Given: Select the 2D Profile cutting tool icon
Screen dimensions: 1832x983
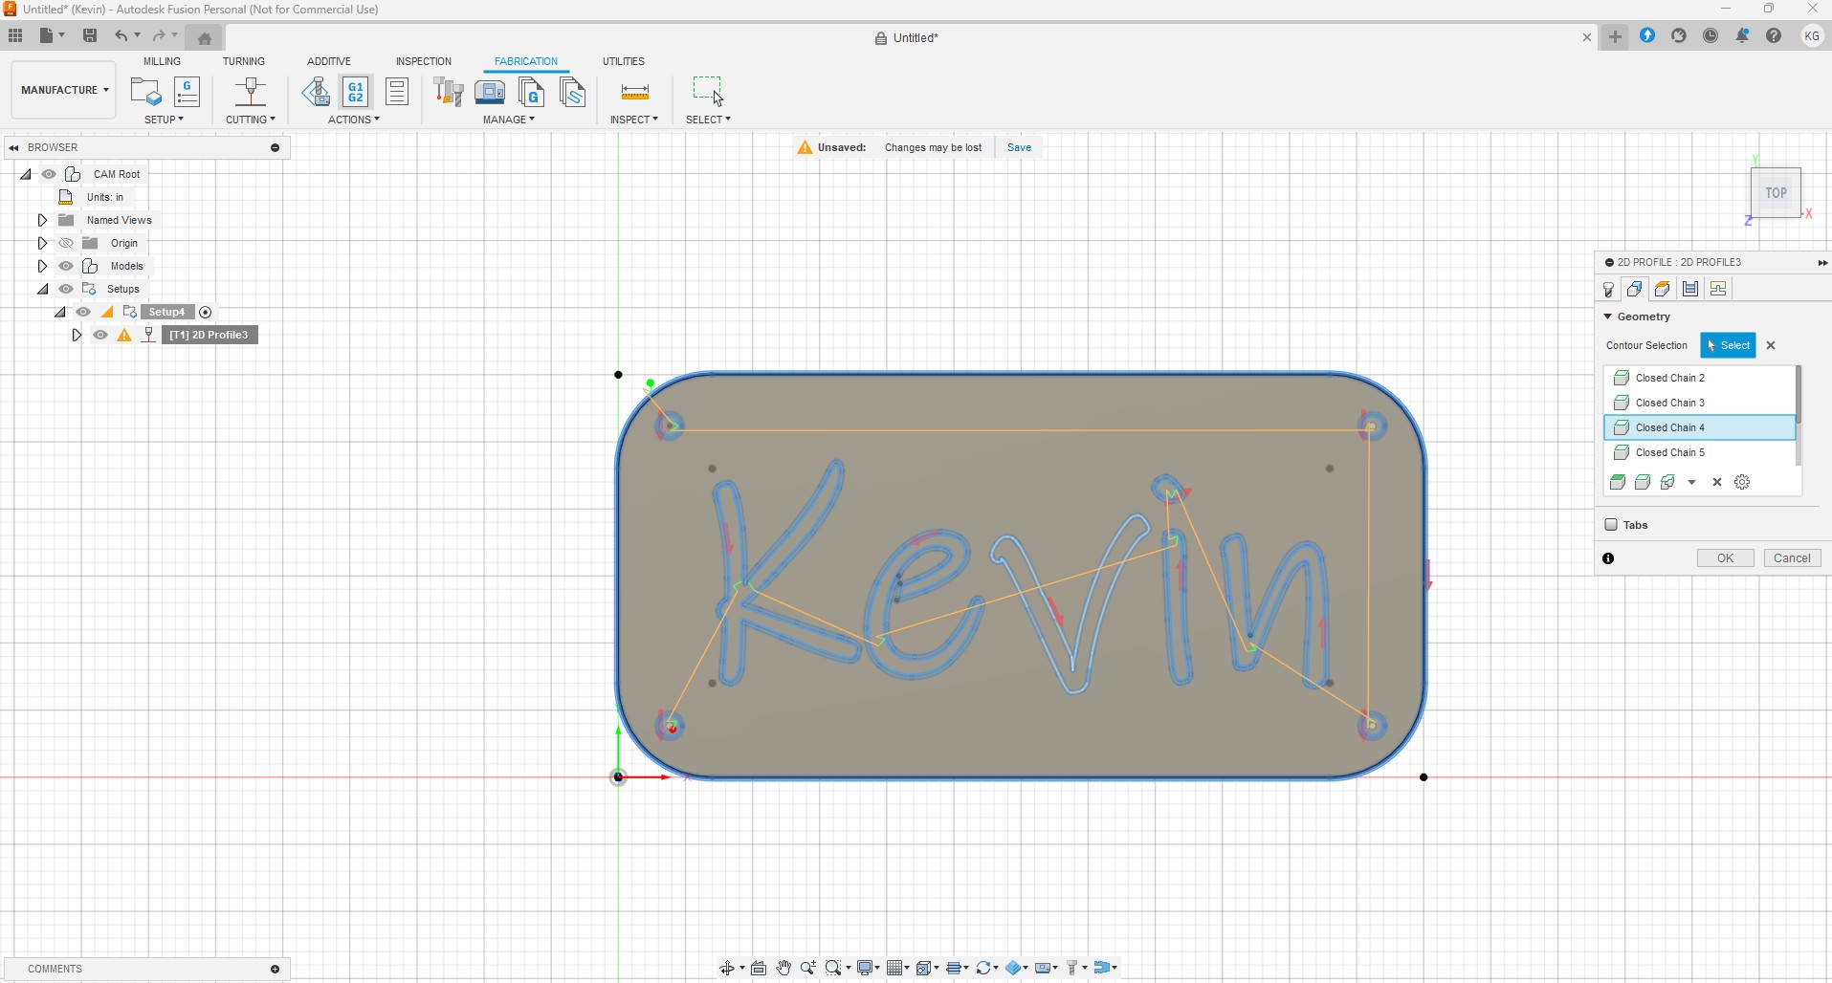Looking at the screenshot, I should coord(251,91).
